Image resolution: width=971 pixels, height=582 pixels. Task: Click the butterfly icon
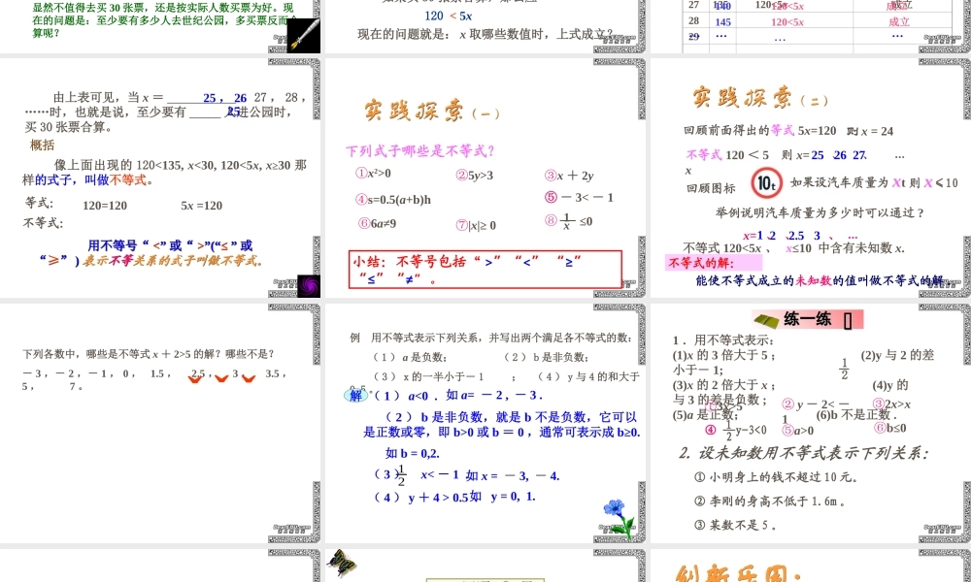tap(341, 563)
